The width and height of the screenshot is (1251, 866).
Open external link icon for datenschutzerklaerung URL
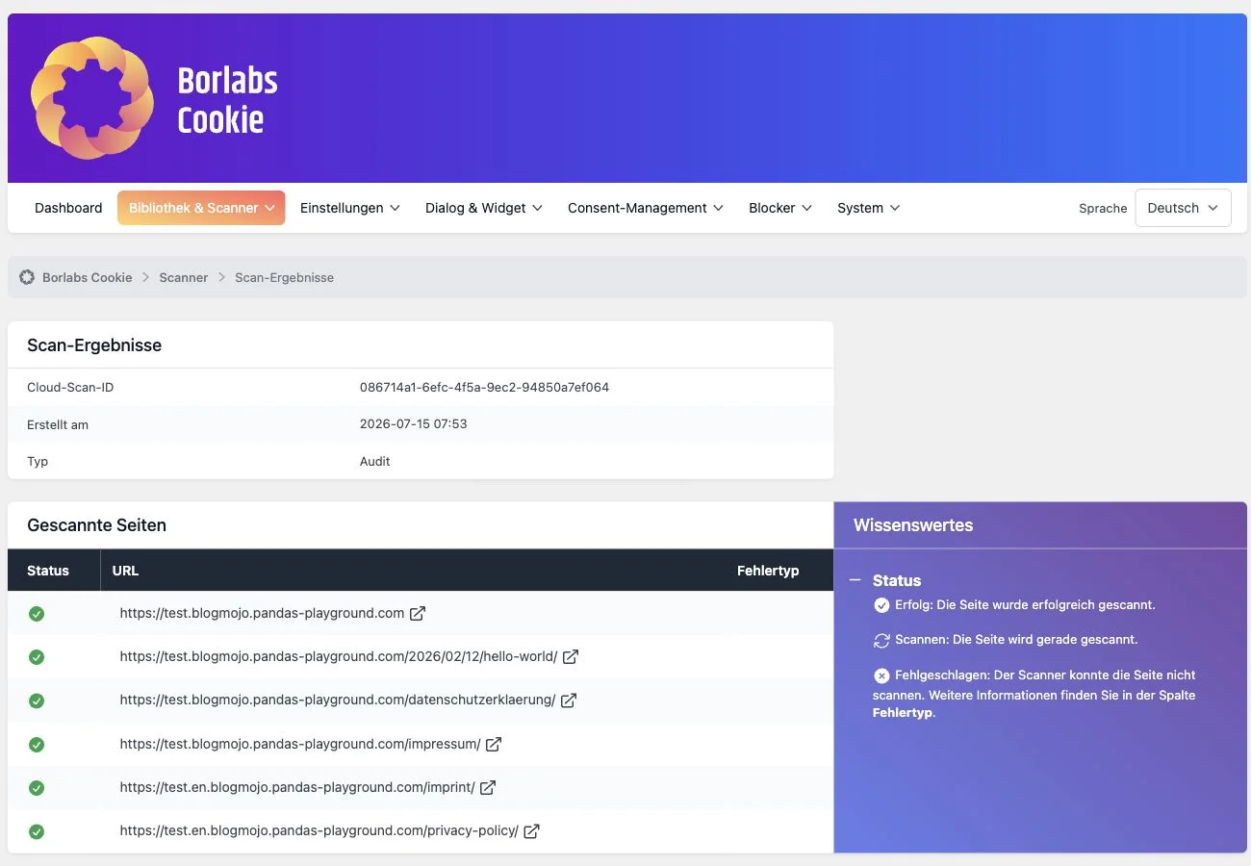click(x=569, y=700)
